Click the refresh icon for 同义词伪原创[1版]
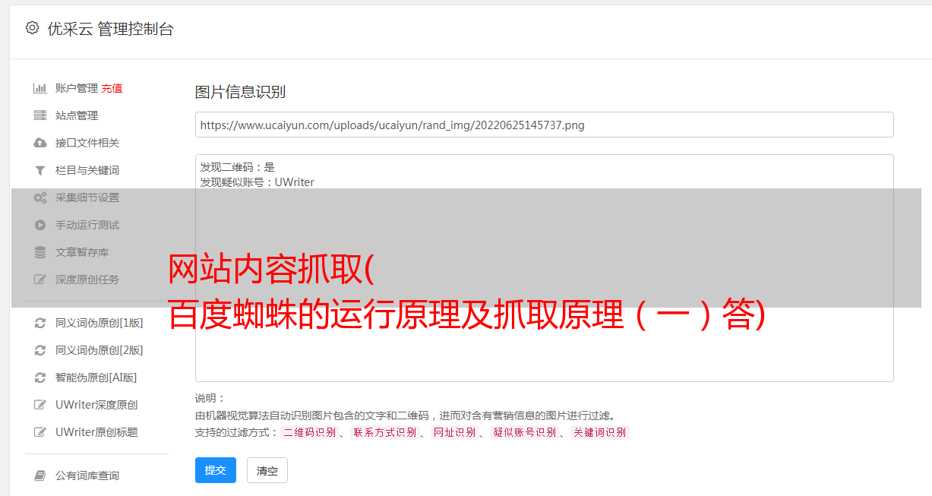This screenshot has height=496, width=932. (40, 323)
